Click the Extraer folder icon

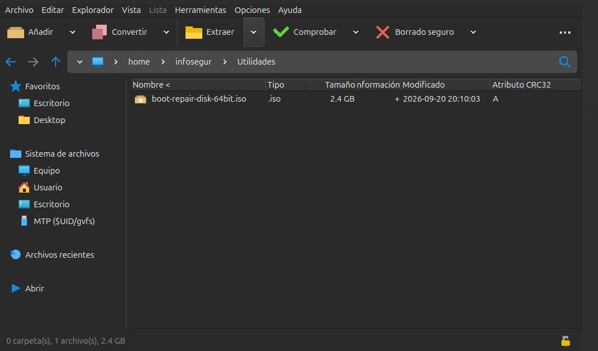click(194, 33)
